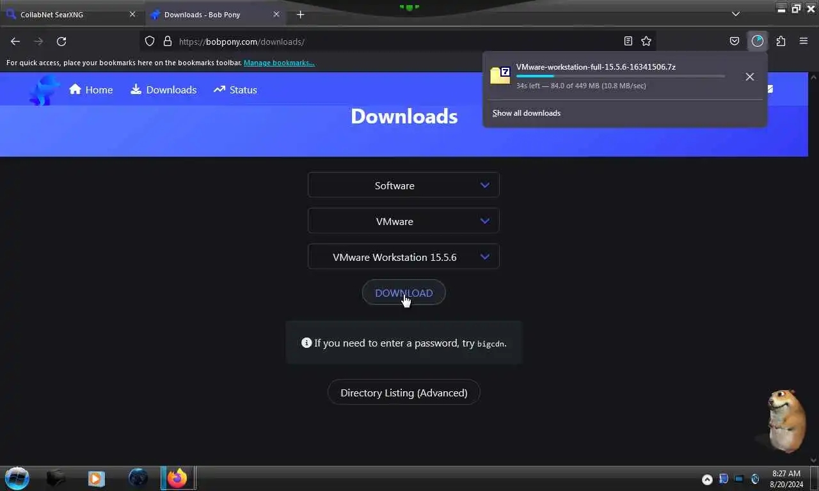The width and height of the screenshot is (819, 491).
Task: Close the CollabNet SearXNG tab
Action: pyautogui.click(x=132, y=14)
